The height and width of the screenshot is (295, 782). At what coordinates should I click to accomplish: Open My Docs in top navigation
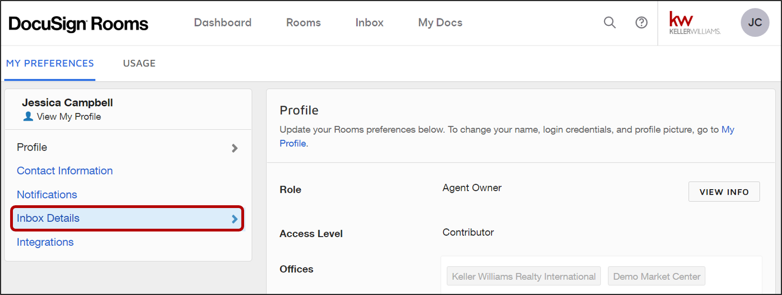point(440,23)
